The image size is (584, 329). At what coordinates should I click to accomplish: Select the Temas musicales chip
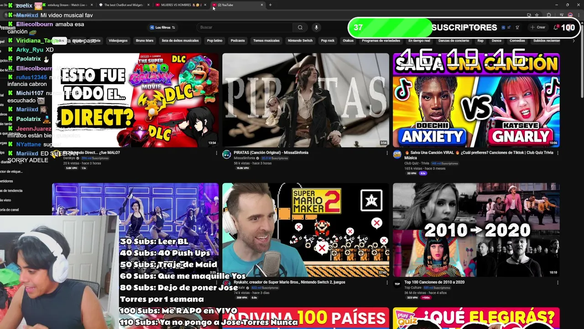(x=266, y=41)
